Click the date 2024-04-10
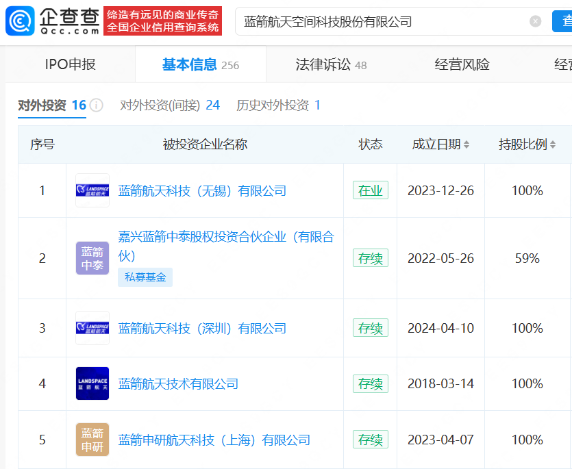 [x=440, y=328]
